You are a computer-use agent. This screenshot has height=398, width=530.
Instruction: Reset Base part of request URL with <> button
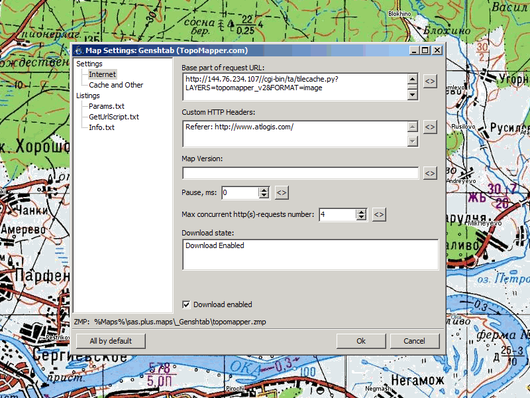pyautogui.click(x=430, y=81)
